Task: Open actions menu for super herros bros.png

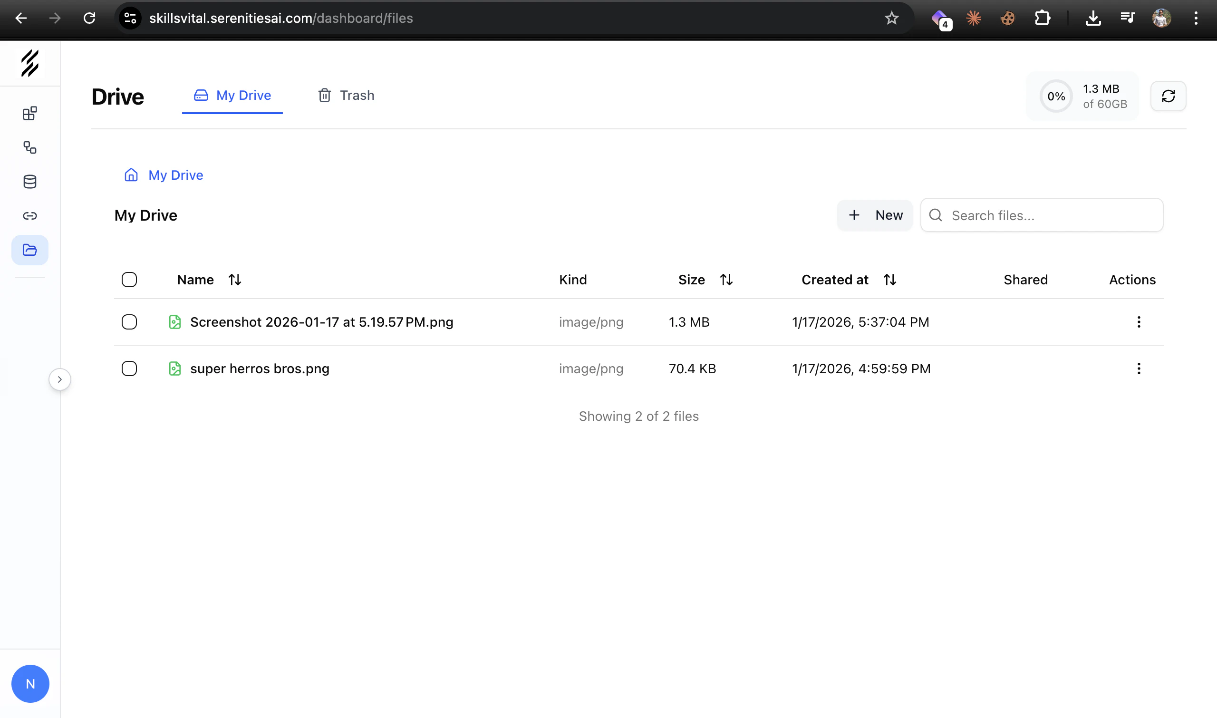Action: [1139, 369]
